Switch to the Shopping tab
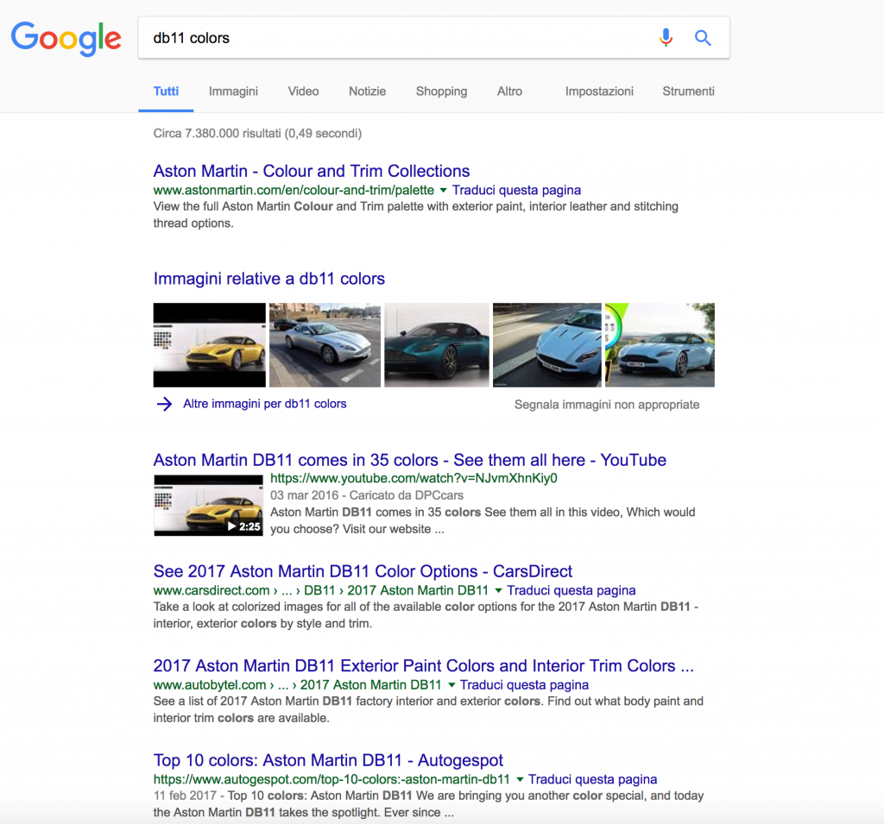Image resolution: width=884 pixels, height=824 pixels. coord(441,91)
